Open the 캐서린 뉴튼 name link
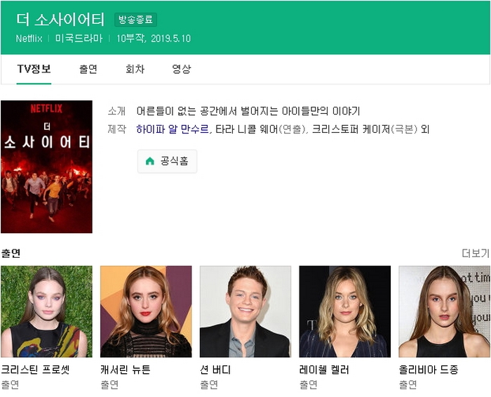Viewport: 491px width, 397px height. 125,370
